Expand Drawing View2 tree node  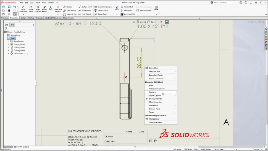[8, 47]
